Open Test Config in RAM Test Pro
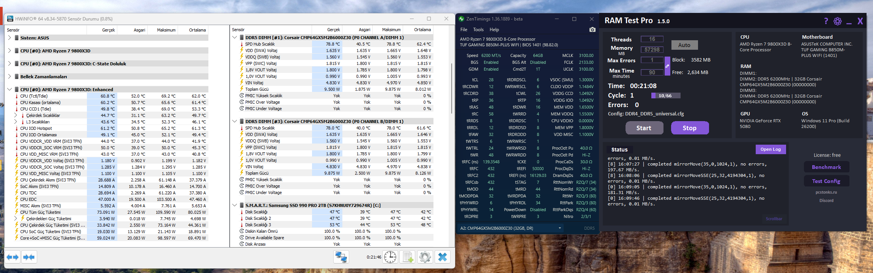 (826, 181)
